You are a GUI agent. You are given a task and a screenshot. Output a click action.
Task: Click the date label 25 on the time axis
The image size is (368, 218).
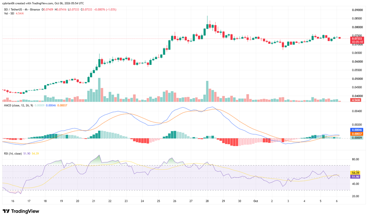pyautogui.click(x=158, y=201)
